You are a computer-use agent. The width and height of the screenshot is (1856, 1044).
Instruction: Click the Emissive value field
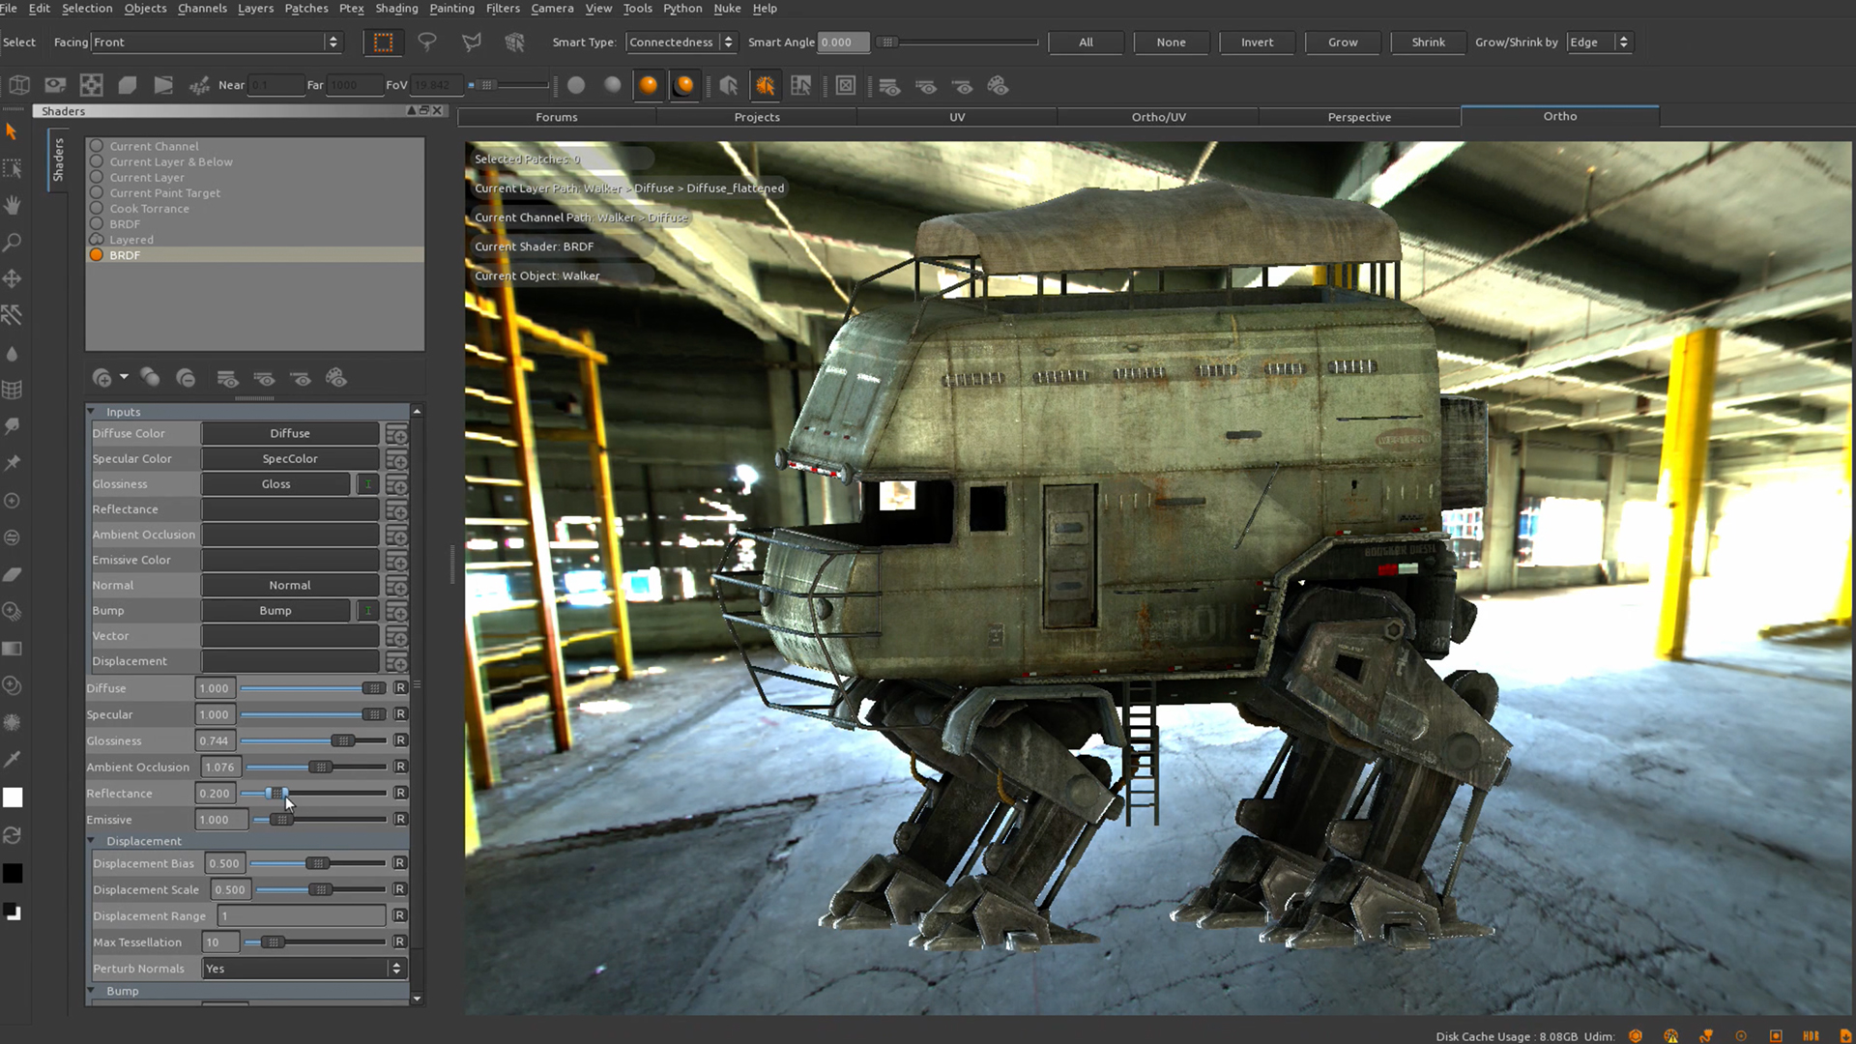coord(221,820)
